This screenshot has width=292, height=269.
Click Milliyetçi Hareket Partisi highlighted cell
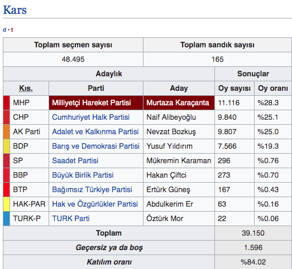96,102
